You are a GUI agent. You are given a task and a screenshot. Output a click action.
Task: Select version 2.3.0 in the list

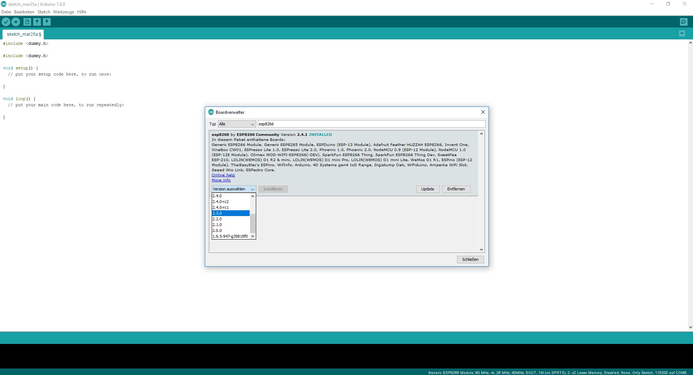(x=231, y=213)
